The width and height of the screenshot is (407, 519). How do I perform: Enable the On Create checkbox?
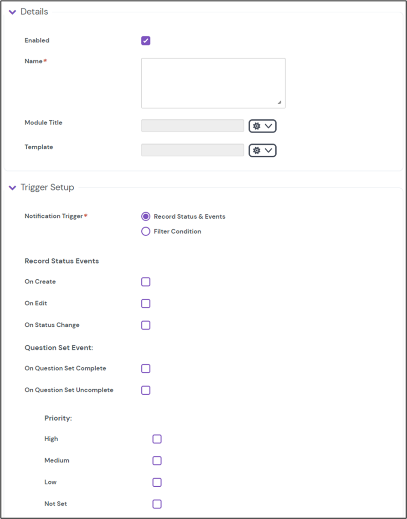click(x=145, y=282)
